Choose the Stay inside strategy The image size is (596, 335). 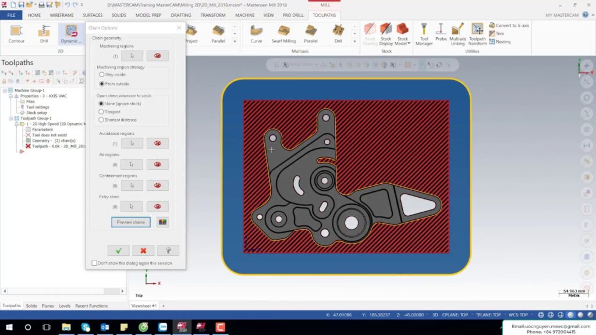coord(102,74)
